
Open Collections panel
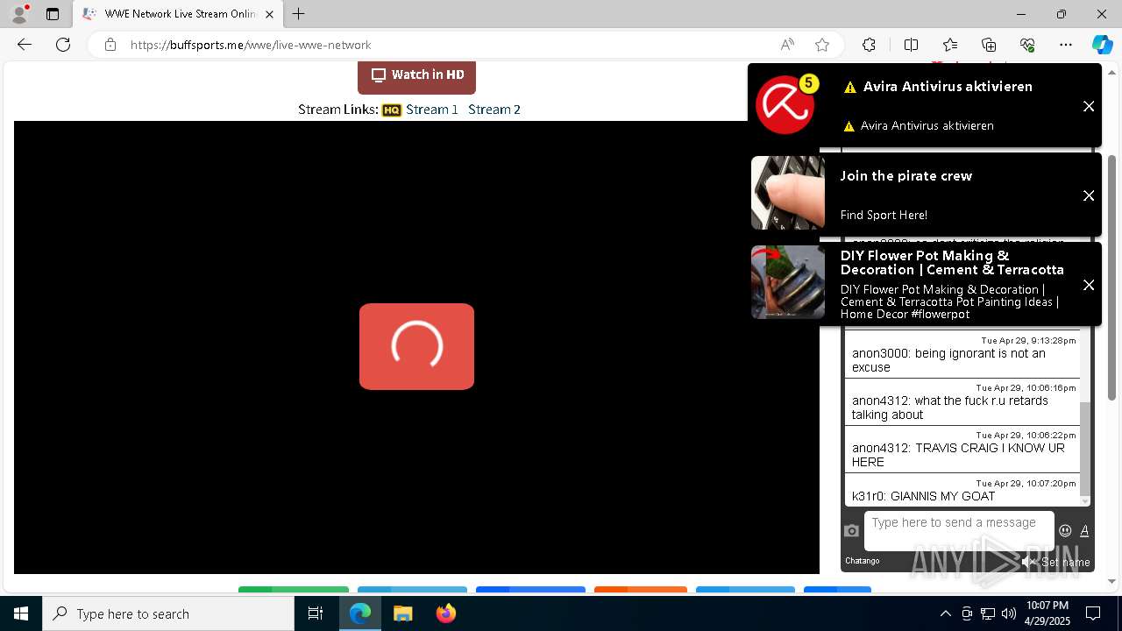[x=989, y=45]
